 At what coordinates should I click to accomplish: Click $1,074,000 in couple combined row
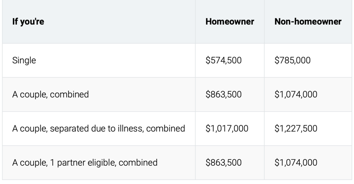point(296,94)
